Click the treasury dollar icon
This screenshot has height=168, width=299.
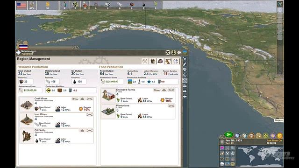point(48,5)
